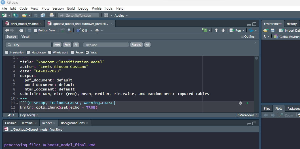Uncheck the Wrap checkbox
Screen dimensions: 300x149
click(87, 52)
